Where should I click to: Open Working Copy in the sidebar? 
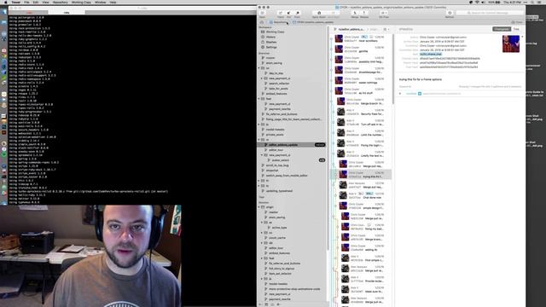click(275, 32)
